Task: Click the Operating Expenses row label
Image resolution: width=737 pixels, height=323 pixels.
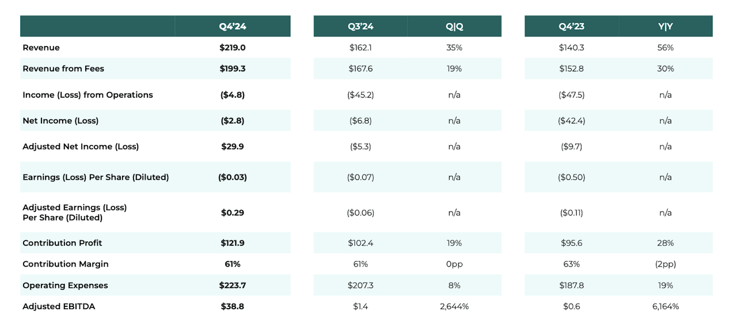Action: pos(65,286)
